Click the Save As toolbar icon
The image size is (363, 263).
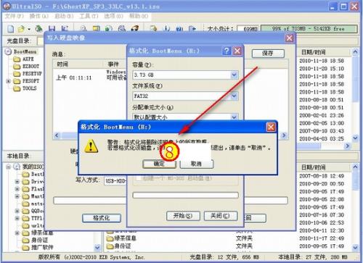[65, 29]
